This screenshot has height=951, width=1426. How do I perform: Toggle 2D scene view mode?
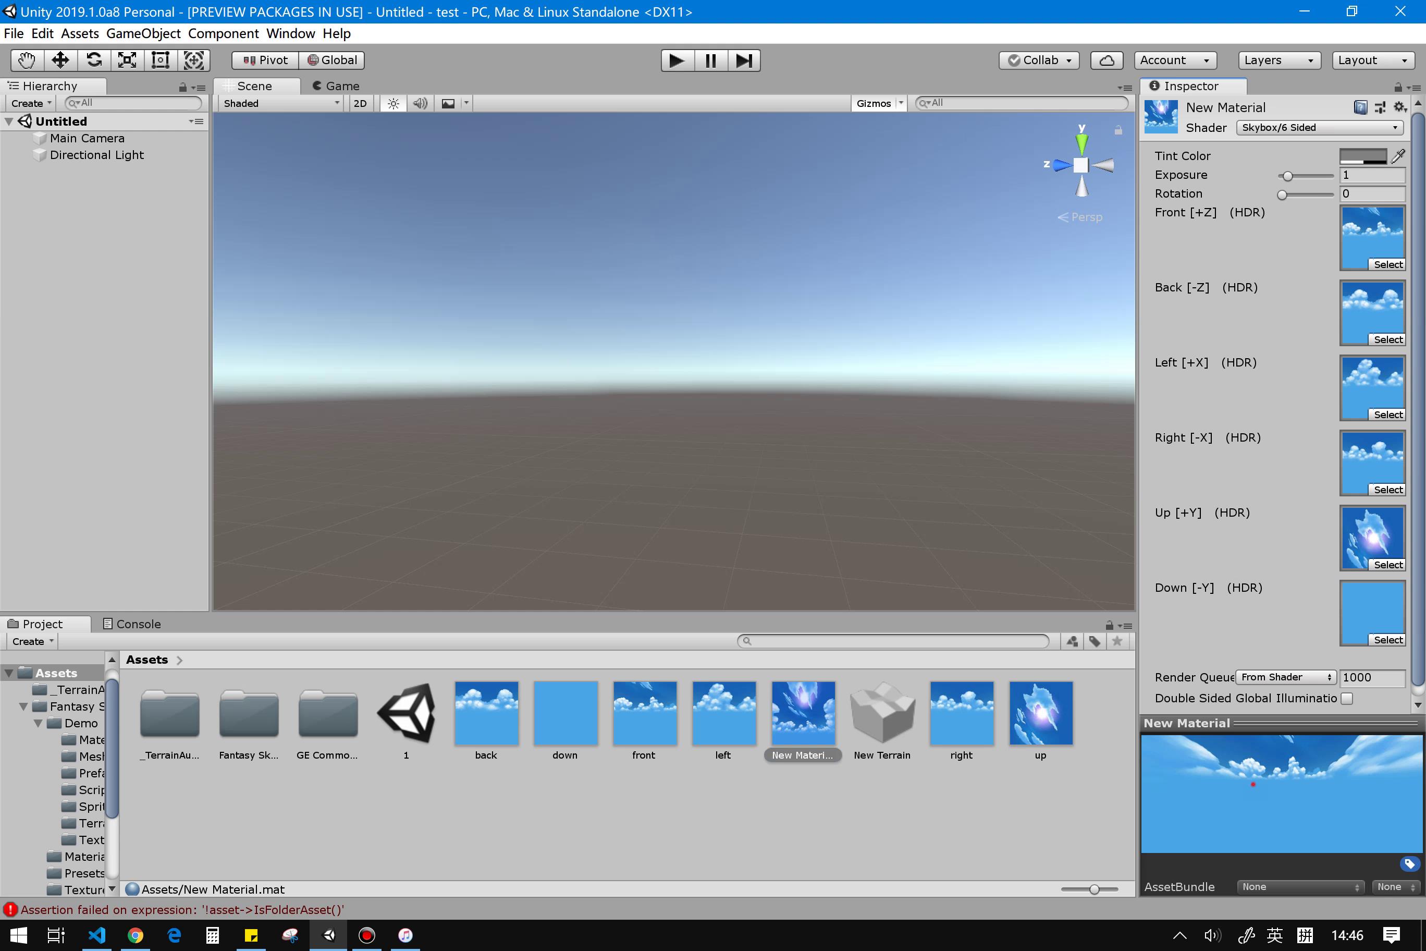[360, 103]
